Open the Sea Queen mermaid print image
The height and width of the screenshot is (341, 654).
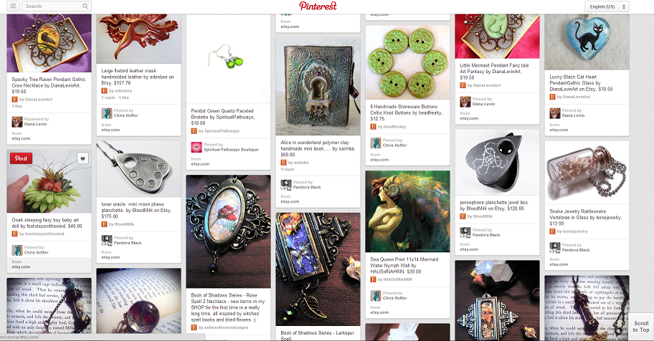pyautogui.click(x=407, y=211)
